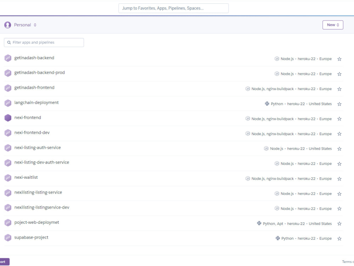Click the Node.js icon on getinadash-backend row
354x266 pixels.
(277, 59)
